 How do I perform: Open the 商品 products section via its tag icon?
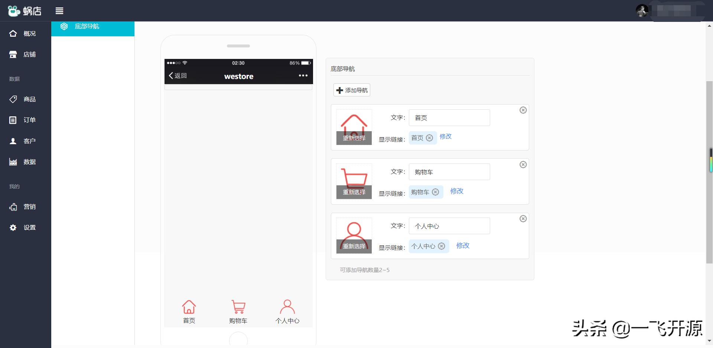(x=13, y=99)
